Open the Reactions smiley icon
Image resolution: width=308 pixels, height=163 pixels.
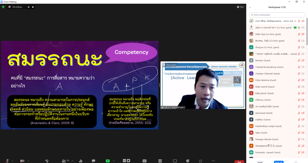tap(188, 161)
